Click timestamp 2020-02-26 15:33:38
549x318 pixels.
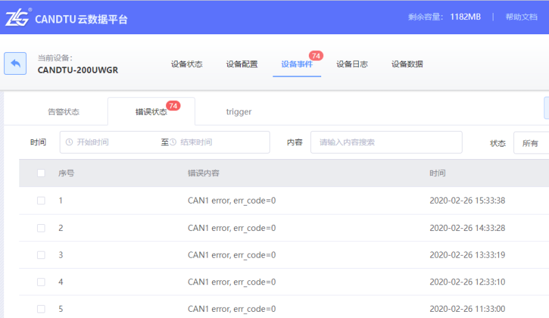(467, 200)
